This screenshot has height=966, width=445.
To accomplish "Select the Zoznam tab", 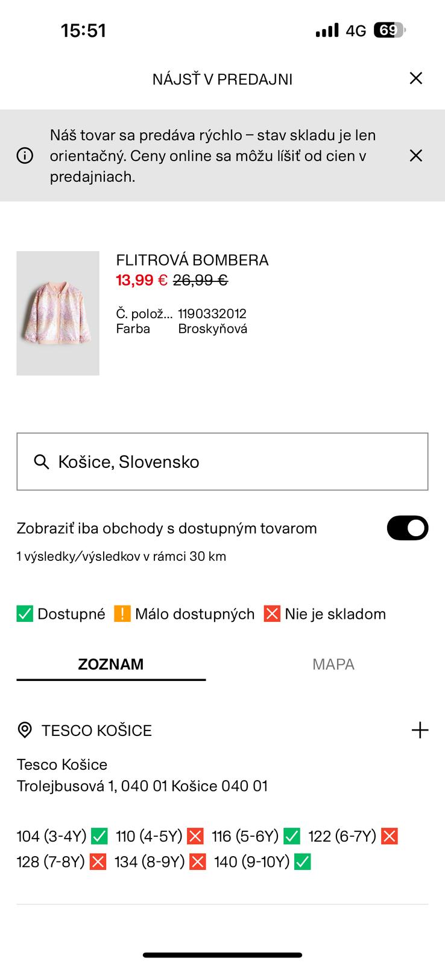I will coord(111,664).
